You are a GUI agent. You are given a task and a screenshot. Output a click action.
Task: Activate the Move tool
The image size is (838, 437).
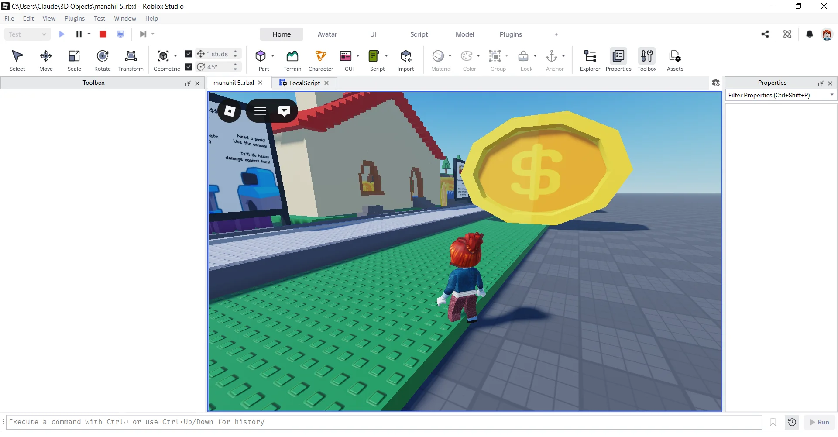pyautogui.click(x=46, y=60)
